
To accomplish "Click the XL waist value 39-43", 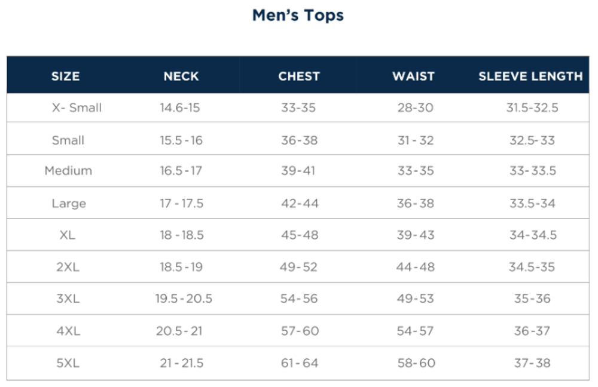I will 415,235.
